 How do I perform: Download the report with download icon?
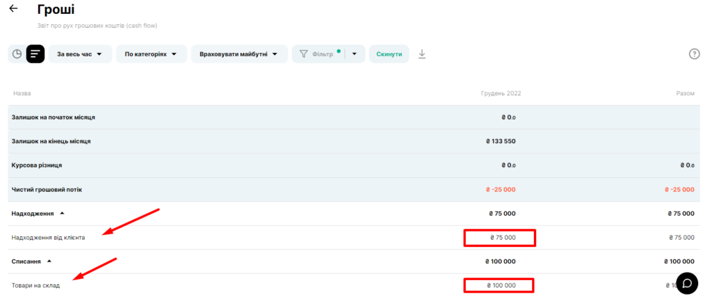click(422, 54)
